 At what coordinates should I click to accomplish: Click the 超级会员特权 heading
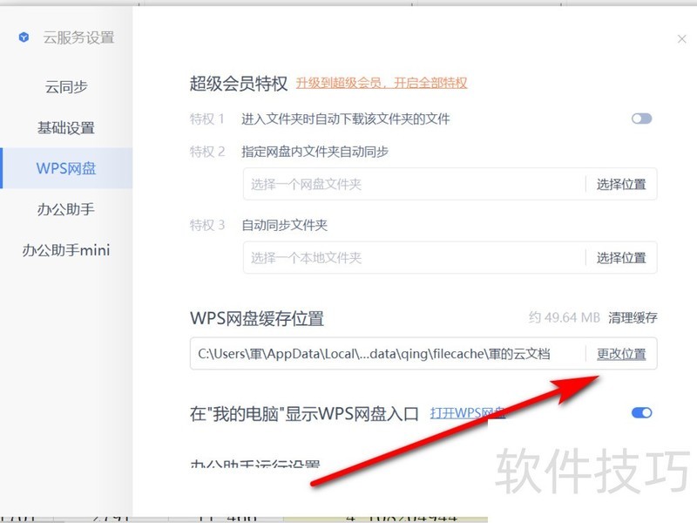coord(239,84)
